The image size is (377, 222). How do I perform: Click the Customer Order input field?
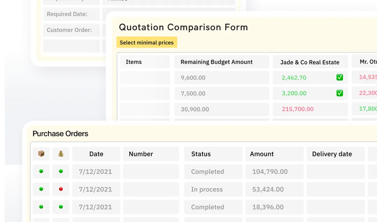pos(71,30)
